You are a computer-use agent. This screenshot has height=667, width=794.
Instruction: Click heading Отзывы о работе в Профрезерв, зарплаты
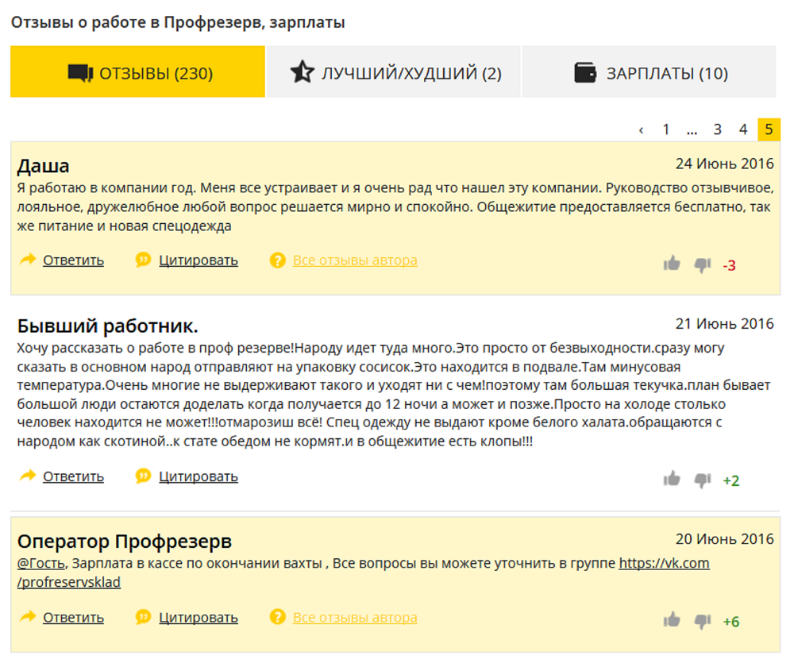pyautogui.click(x=178, y=22)
